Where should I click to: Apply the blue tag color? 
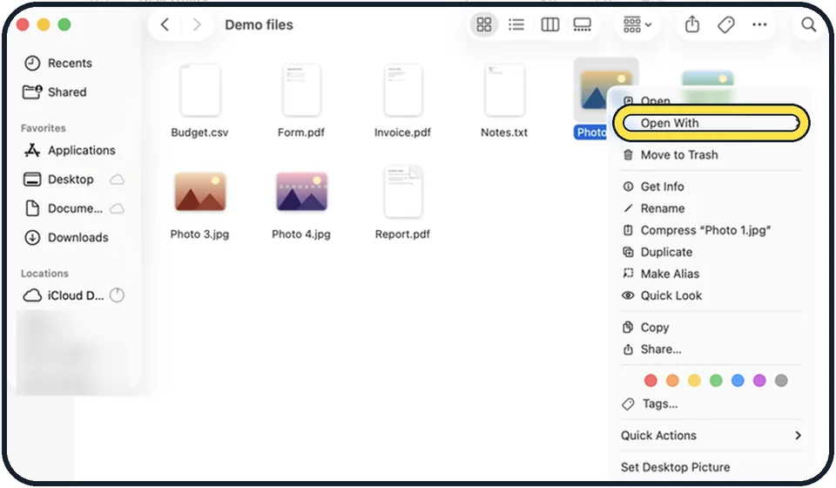point(738,380)
